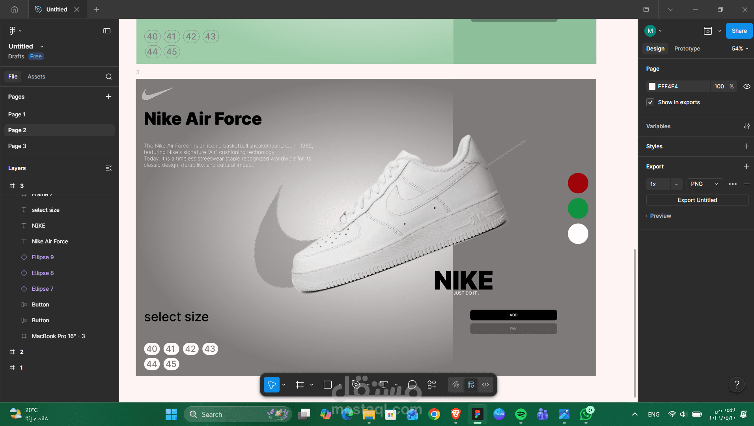Click the Present play icon
This screenshot has width=754, height=426.
click(x=708, y=31)
